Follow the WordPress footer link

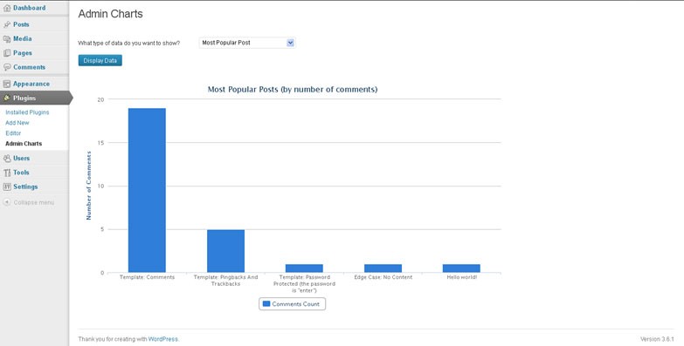(x=163, y=339)
